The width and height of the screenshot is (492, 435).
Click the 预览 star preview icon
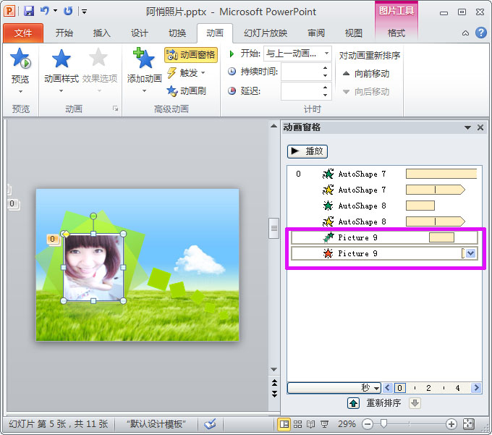[20, 59]
